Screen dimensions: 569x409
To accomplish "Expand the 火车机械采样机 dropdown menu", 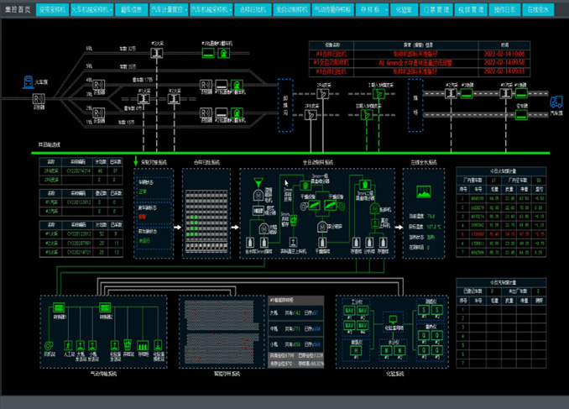I will point(92,10).
